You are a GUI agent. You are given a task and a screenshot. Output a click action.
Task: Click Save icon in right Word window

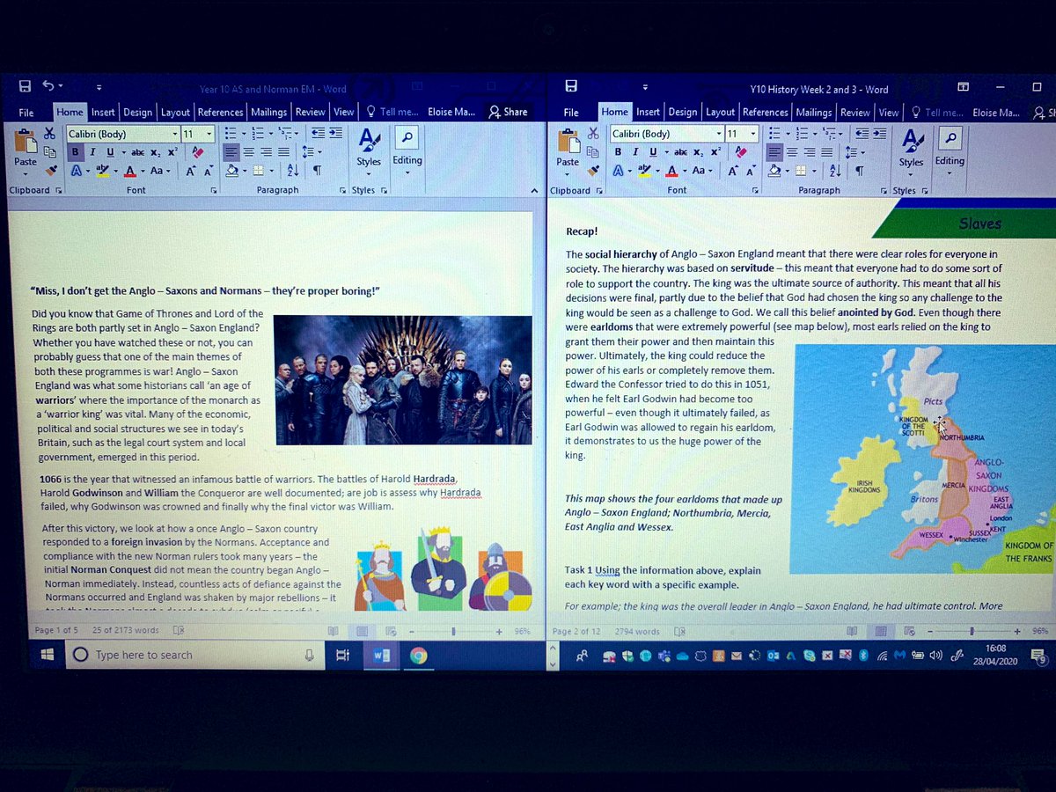[571, 86]
